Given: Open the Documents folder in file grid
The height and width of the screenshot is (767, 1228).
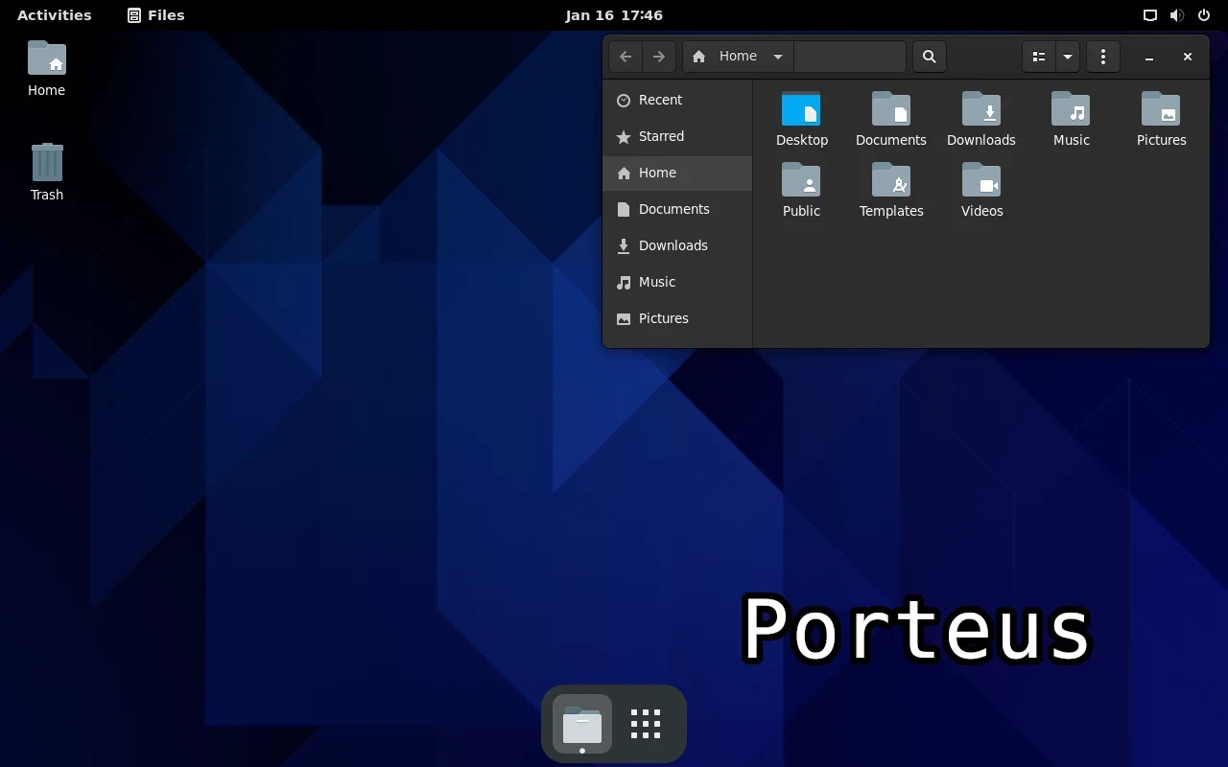Looking at the screenshot, I should pyautogui.click(x=891, y=109).
